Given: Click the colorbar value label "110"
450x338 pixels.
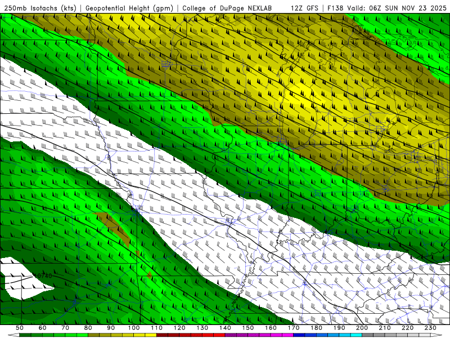Looking at the screenshot, I should pos(156,328).
